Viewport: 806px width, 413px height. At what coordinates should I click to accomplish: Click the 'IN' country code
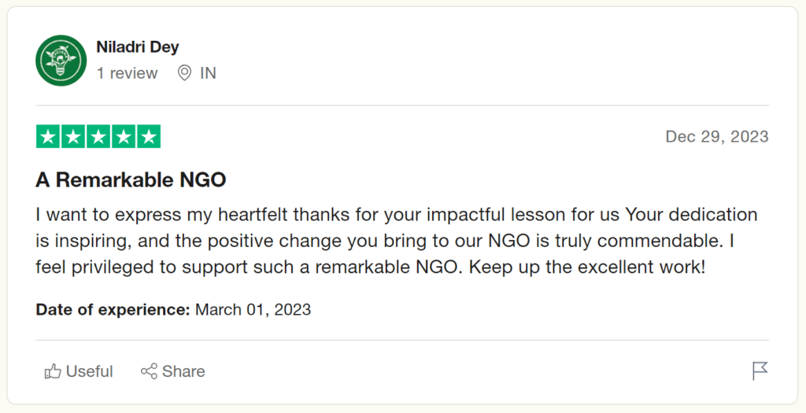[208, 73]
